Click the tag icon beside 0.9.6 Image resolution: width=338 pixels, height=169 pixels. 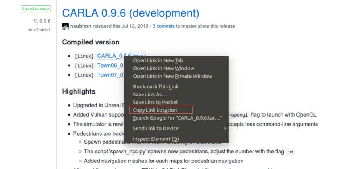(x=36, y=21)
